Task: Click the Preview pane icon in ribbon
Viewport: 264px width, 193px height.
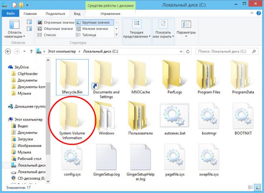Action: (29, 22)
